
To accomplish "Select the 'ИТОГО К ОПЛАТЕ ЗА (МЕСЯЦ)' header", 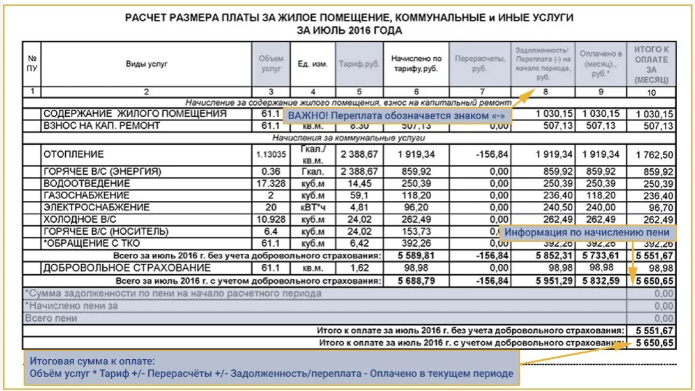I will click(651, 64).
